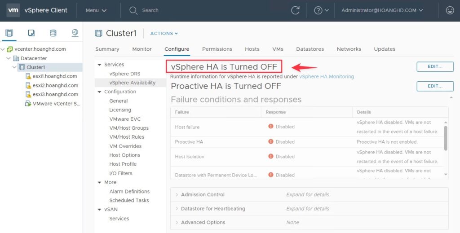Open the vSphere HA Monitoring link
Screen dimensions: 460x233
click(x=327, y=76)
